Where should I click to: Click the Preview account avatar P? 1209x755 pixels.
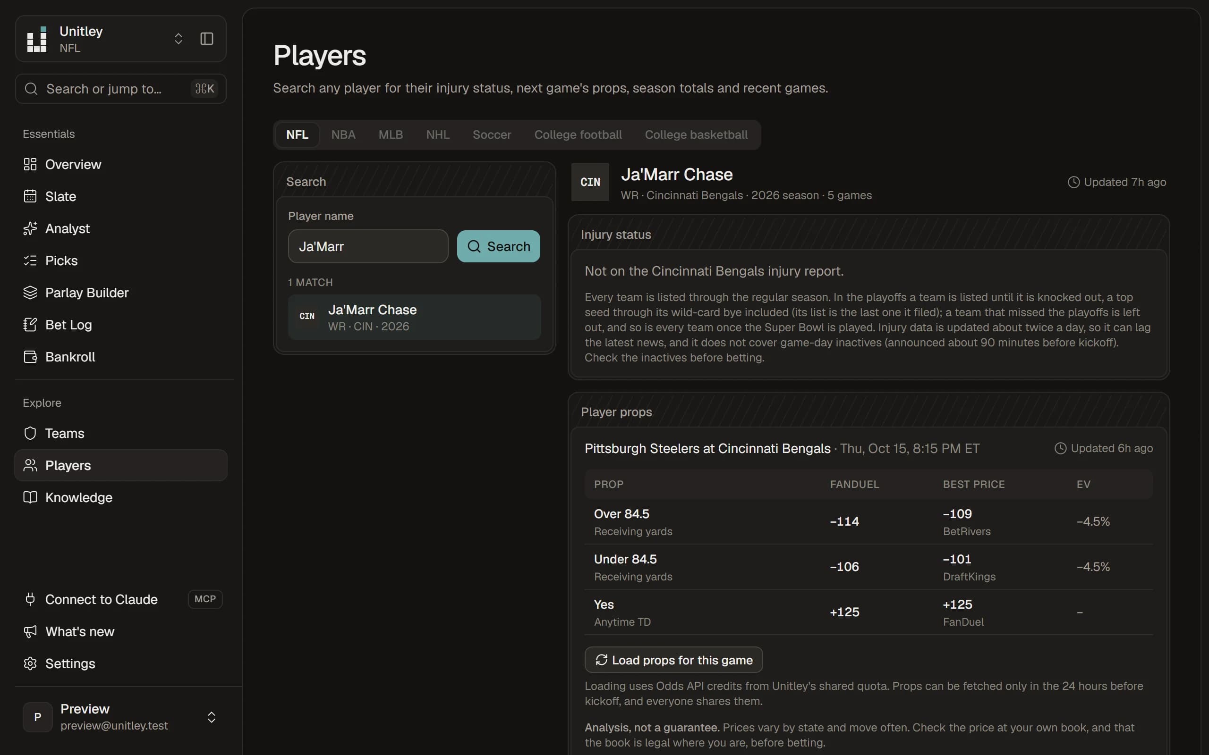[x=37, y=717]
